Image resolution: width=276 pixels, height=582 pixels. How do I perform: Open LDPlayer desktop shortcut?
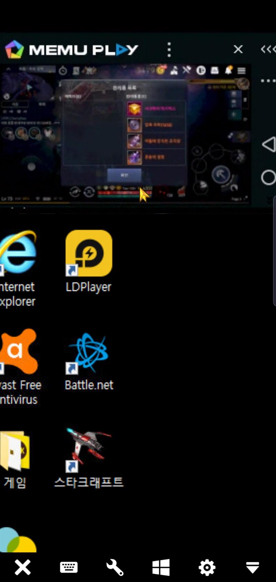click(x=89, y=262)
